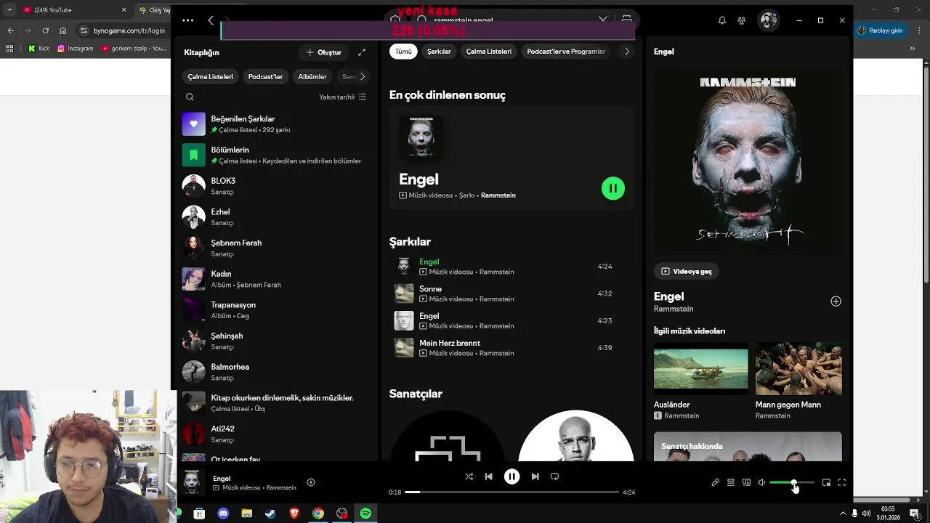
Task: Open the Yakın tarihli sort dropdown
Action: click(342, 97)
